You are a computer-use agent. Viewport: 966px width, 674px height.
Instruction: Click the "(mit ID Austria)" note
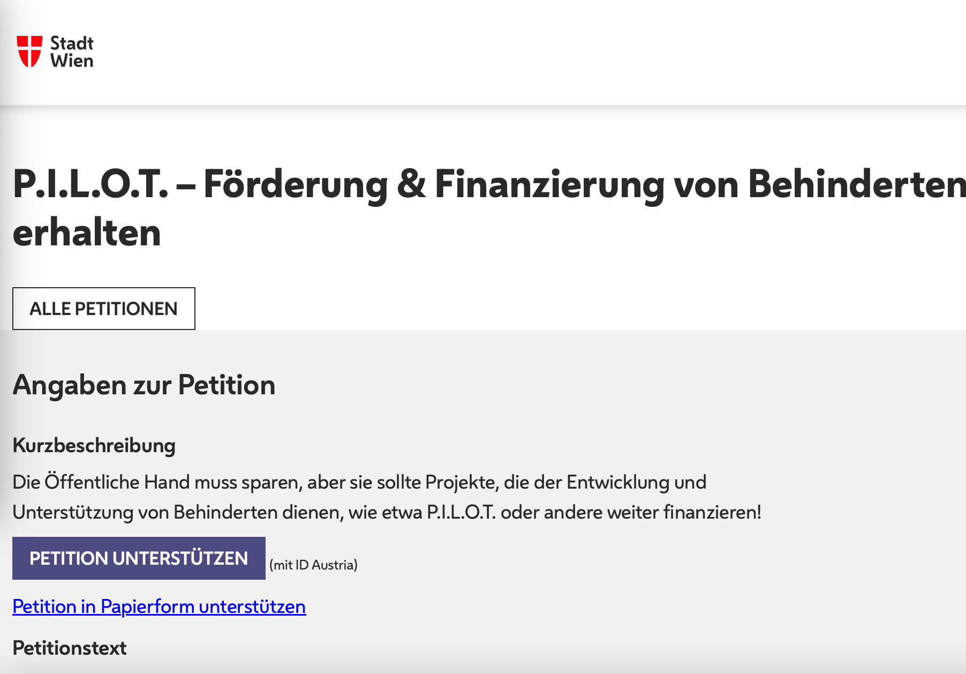(x=313, y=565)
